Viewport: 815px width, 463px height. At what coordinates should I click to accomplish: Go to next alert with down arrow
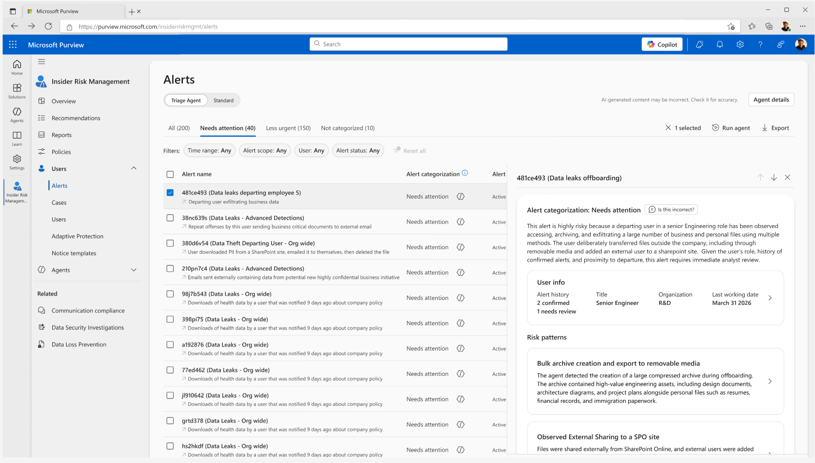point(774,177)
